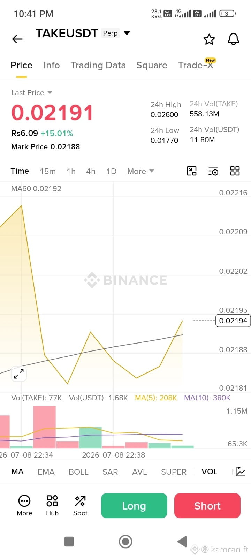Image resolution: width=251 pixels, height=558 pixels.
Task: Switch to the Trading Data tab
Action: [x=98, y=65]
